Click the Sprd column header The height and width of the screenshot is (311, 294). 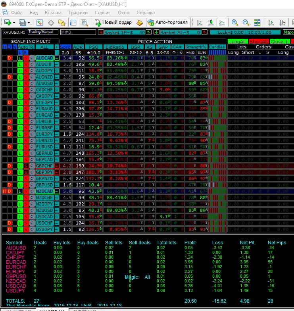click(x=65, y=47)
